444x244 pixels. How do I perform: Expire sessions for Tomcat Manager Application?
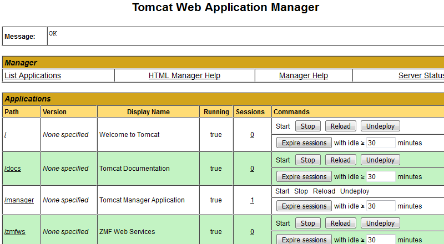pos(304,206)
